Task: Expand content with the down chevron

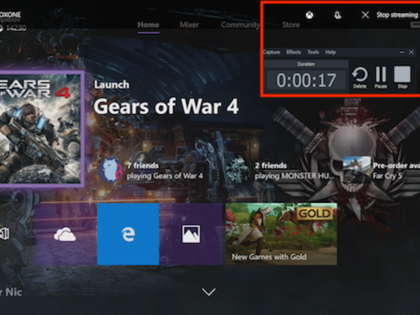Action: click(209, 292)
